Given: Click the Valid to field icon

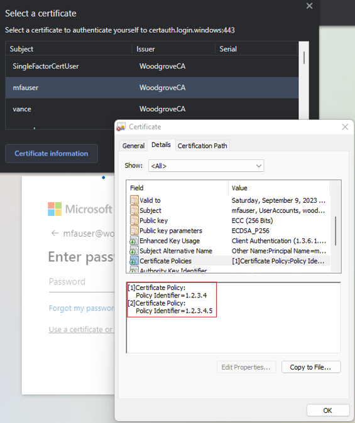Looking at the screenshot, I should (134, 200).
